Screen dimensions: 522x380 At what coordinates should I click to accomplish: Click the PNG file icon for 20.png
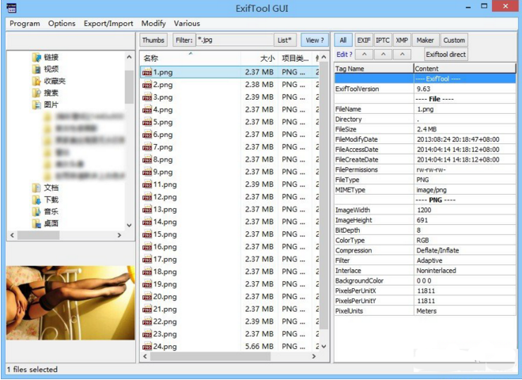(x=147, y=297)
